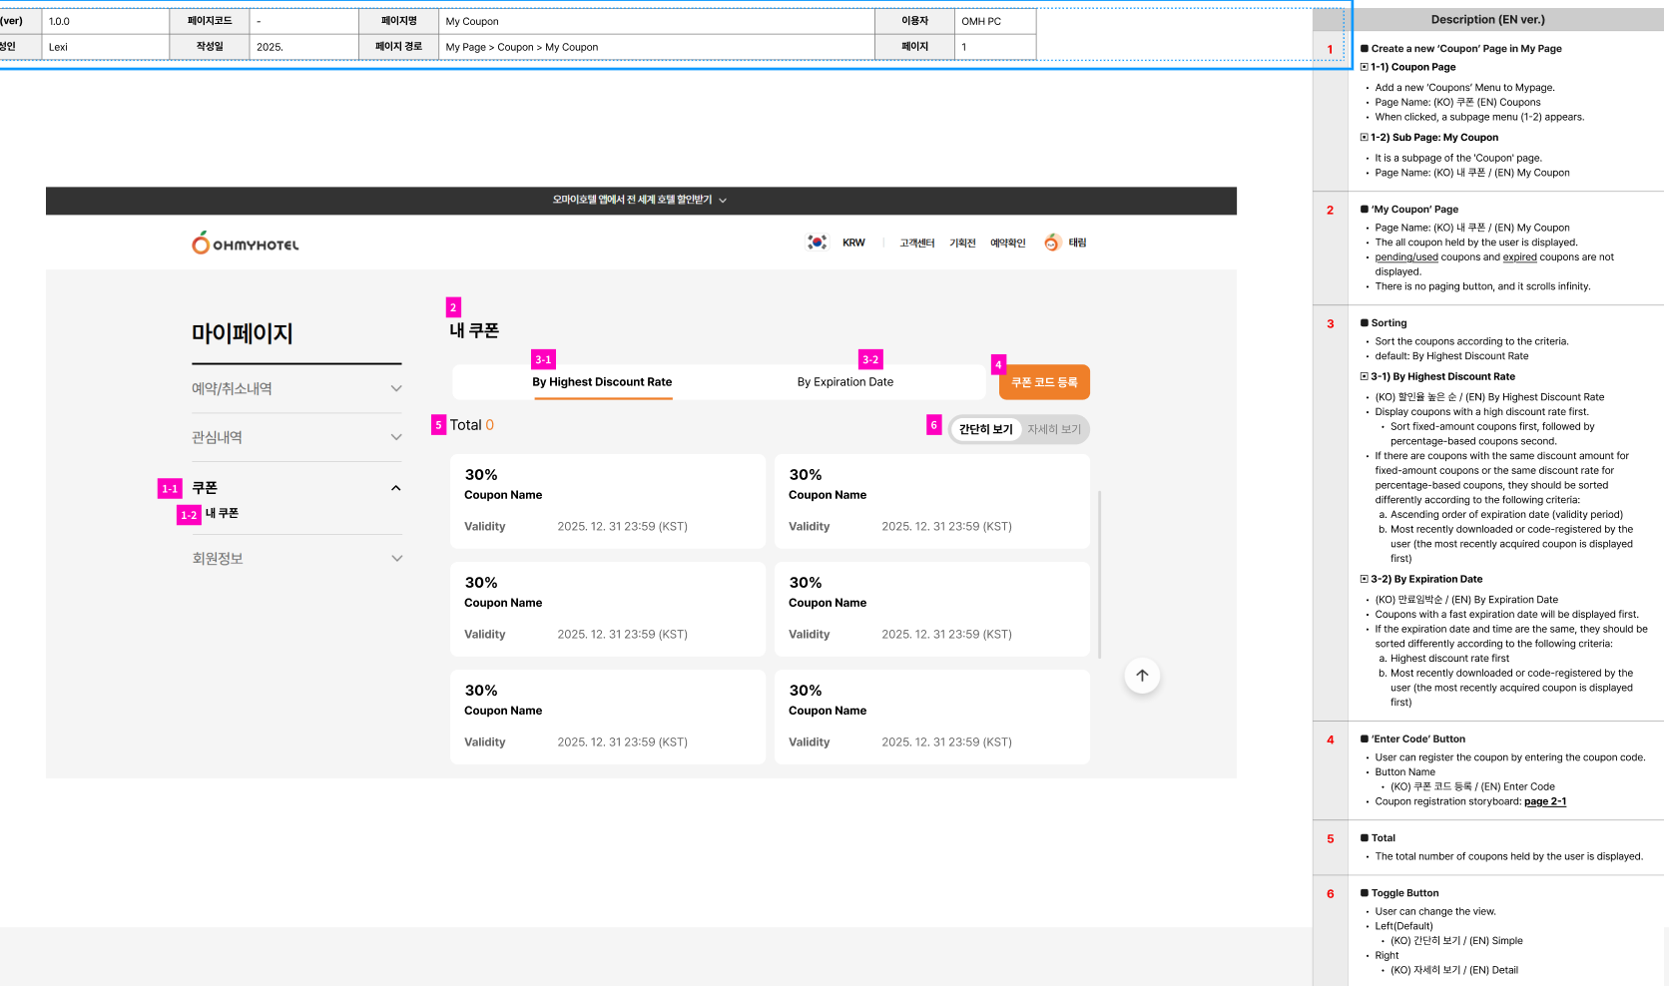
Task: Expand the 관심내역 sidebar menu
Action: click(x=297, y=437)
